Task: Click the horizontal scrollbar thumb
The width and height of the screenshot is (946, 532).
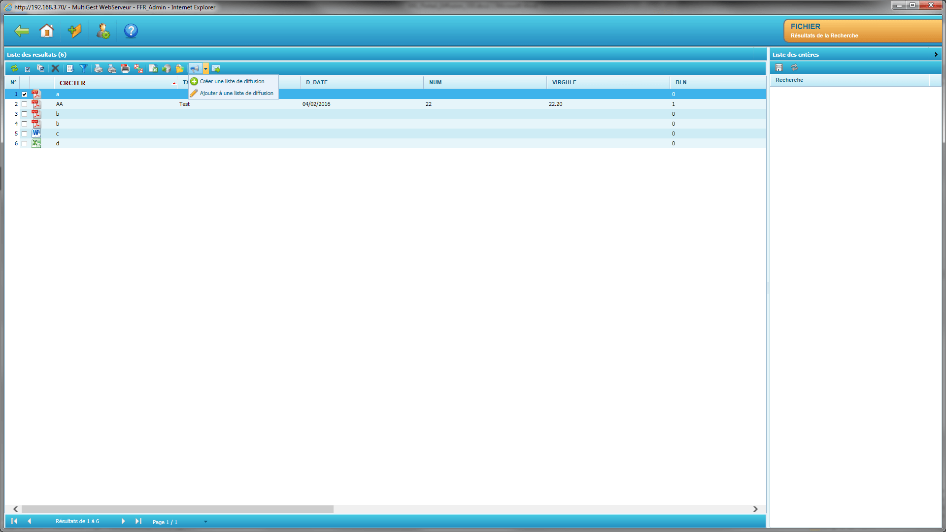Action: pyautogui.click(x=177, y=509)
